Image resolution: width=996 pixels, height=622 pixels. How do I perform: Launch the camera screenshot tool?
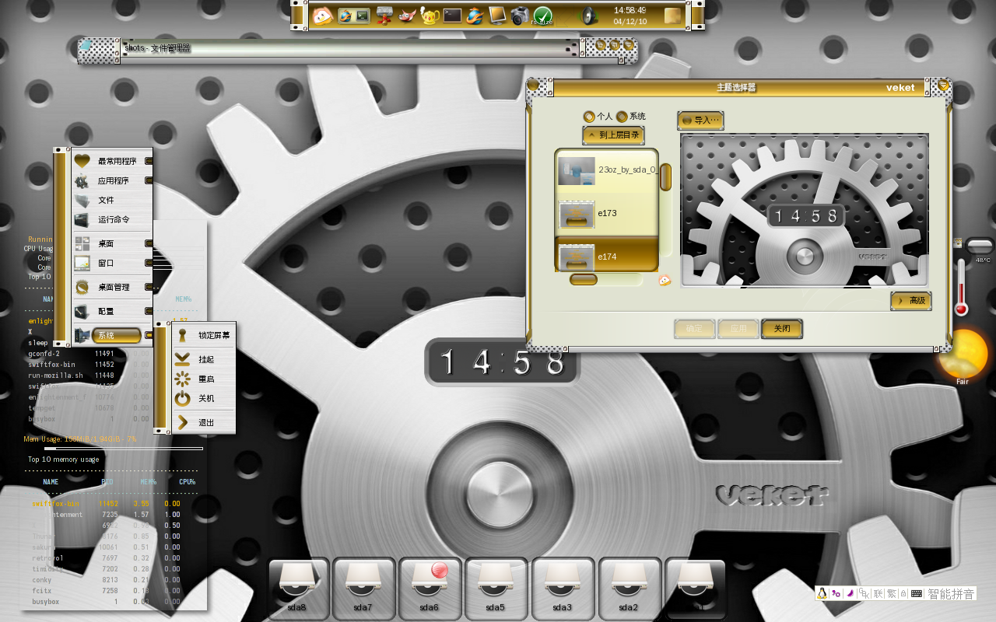tap(520, 16)
